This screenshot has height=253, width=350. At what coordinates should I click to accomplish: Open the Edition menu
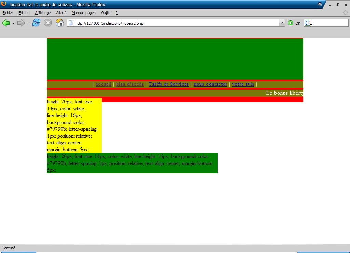[x=24, y=13]
